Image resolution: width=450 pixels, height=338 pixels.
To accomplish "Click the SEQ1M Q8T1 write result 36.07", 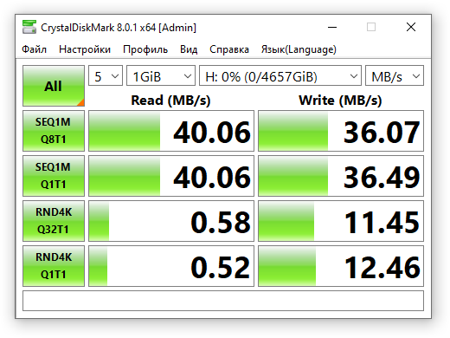I will point(341,131).
